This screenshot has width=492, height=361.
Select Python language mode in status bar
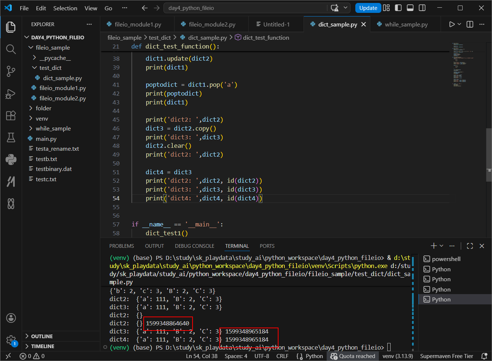(314, 356)
